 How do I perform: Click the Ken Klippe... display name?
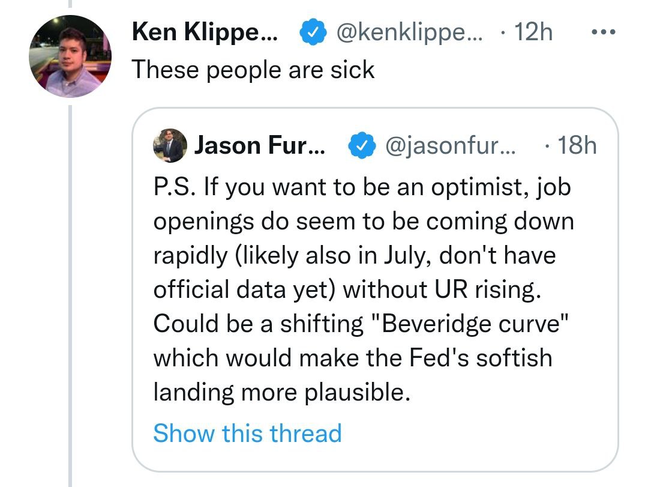pyautogui.click(x=204, y=32)
